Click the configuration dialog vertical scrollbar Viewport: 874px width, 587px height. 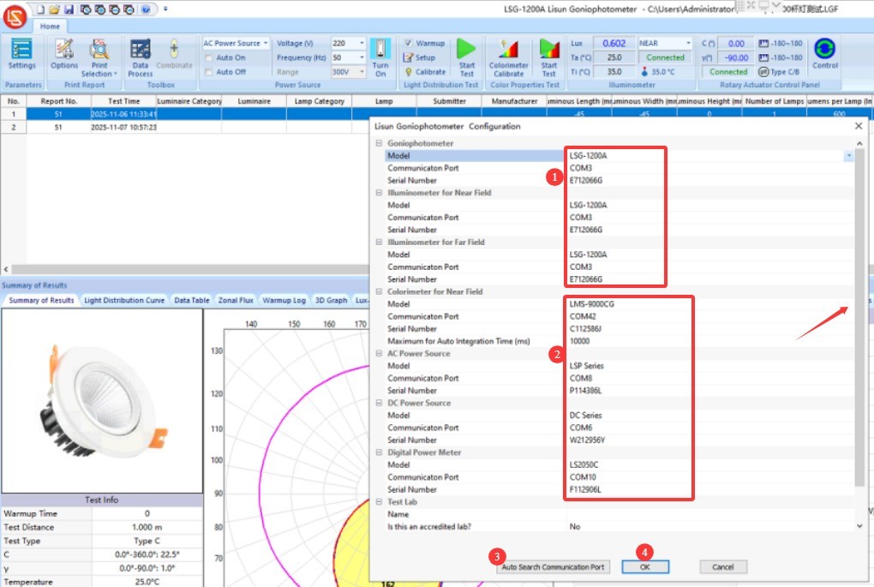pyautogui.click(x=859, y=318)
